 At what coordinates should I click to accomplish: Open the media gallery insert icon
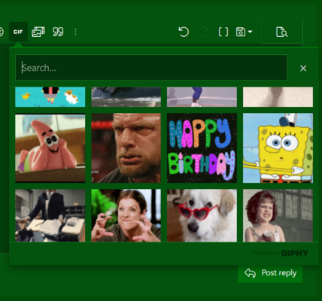click(38, 32)
